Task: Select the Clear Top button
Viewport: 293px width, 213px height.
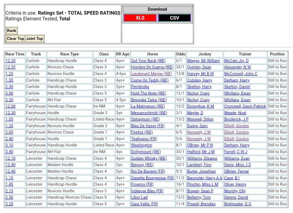Action: point(15,39)
